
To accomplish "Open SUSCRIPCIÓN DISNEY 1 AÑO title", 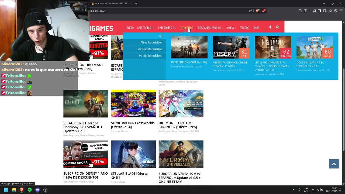I will pos(85,175).
